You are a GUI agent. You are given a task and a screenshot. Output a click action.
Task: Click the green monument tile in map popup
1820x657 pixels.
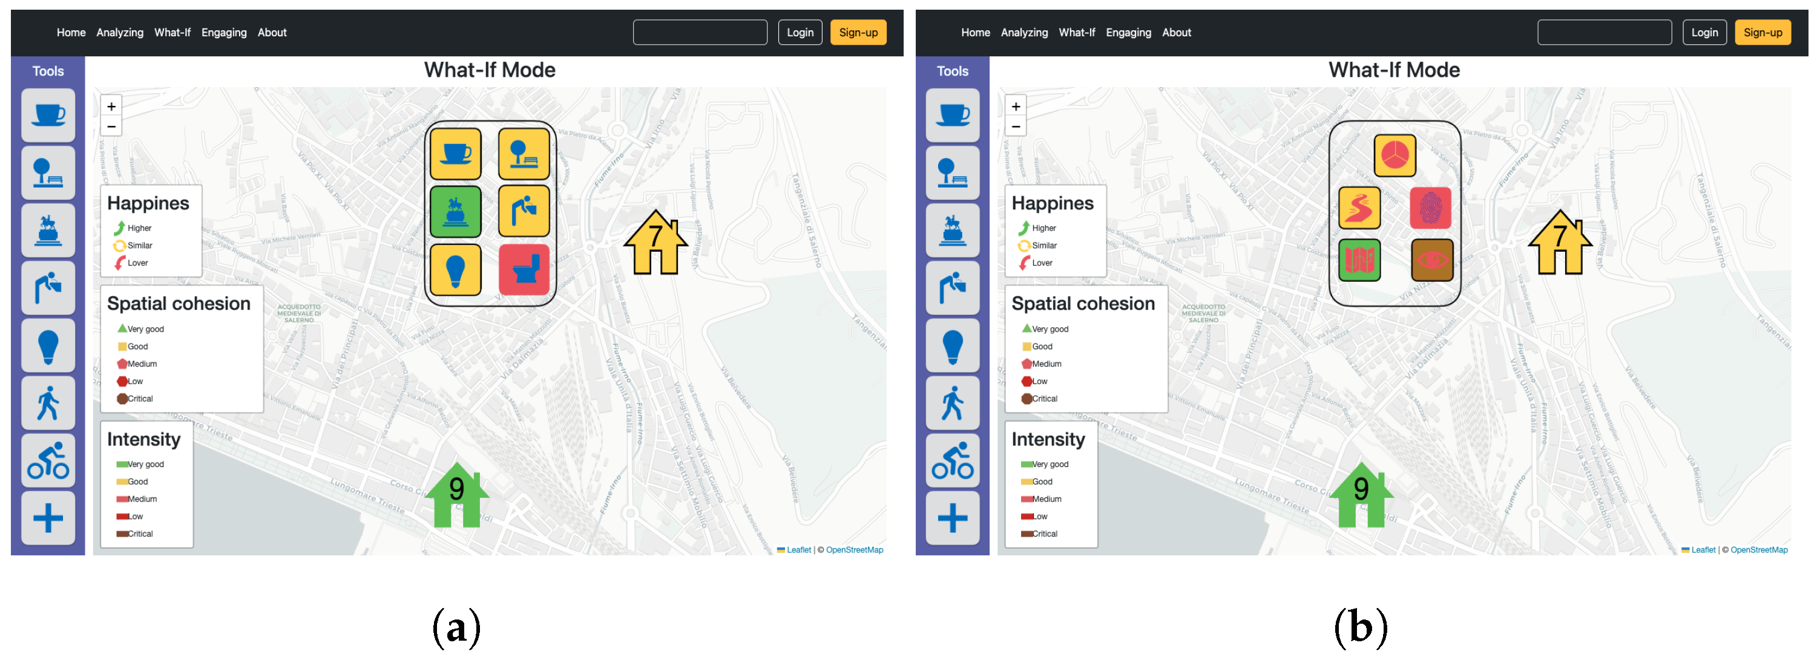(456, 212)
